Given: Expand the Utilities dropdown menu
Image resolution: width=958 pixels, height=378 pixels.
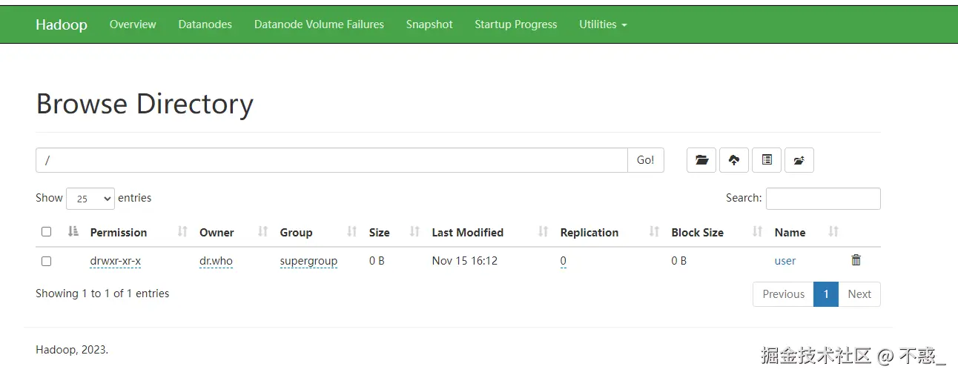Looking at the screenshot, I should 603,24.
